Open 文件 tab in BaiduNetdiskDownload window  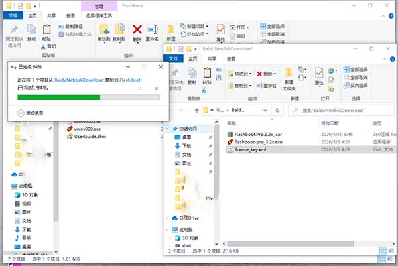click(173, 58)
